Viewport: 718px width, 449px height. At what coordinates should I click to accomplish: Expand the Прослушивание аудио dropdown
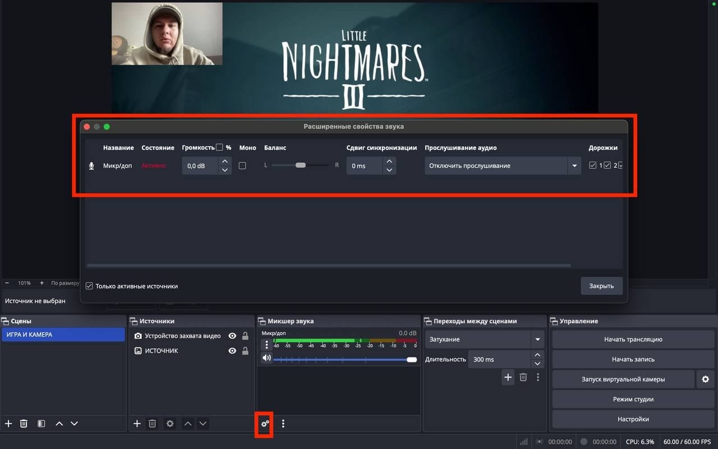tap(574, 166)
